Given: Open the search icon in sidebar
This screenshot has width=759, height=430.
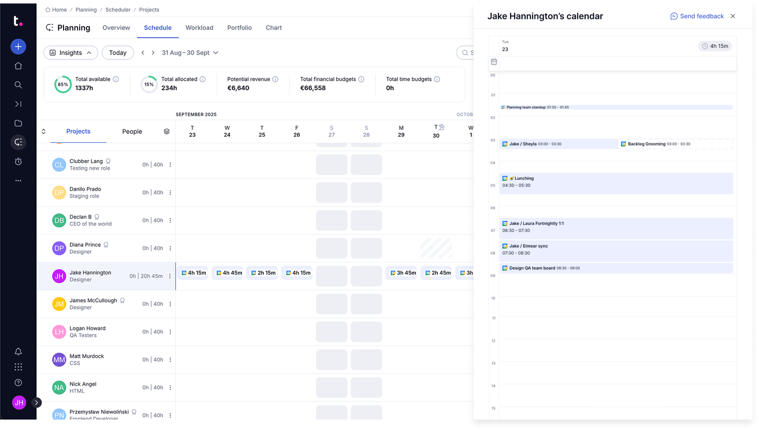Looking at the screenshot, I should [18, 85].
